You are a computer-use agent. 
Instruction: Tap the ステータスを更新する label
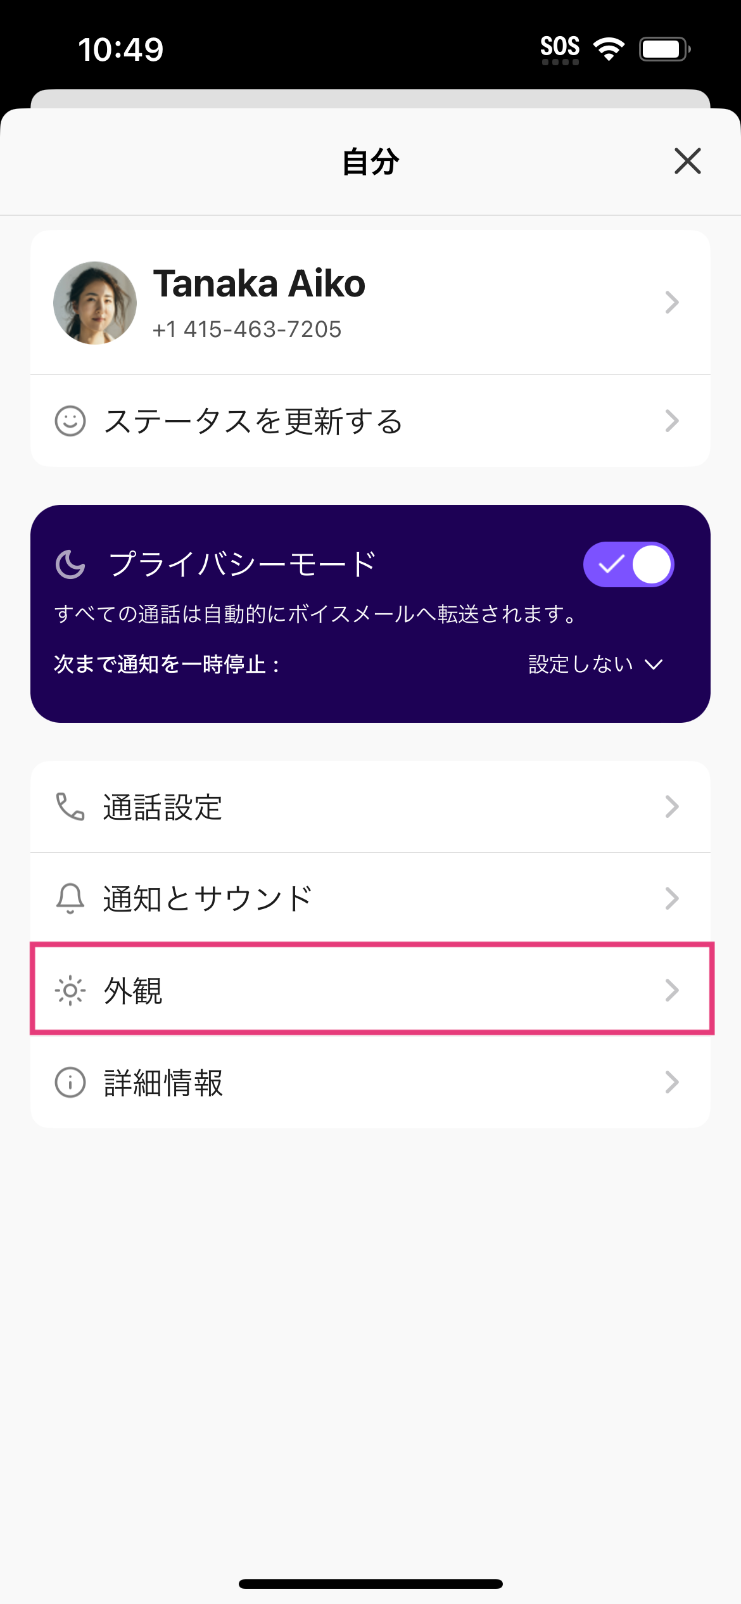253,421
